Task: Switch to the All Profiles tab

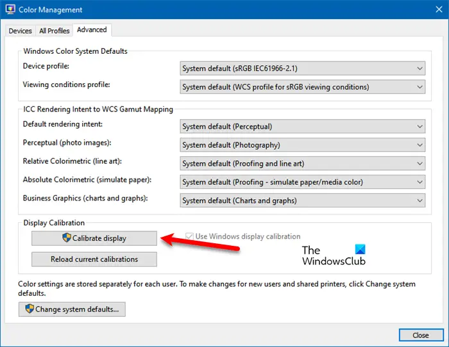Action: [x=55, y=31]
